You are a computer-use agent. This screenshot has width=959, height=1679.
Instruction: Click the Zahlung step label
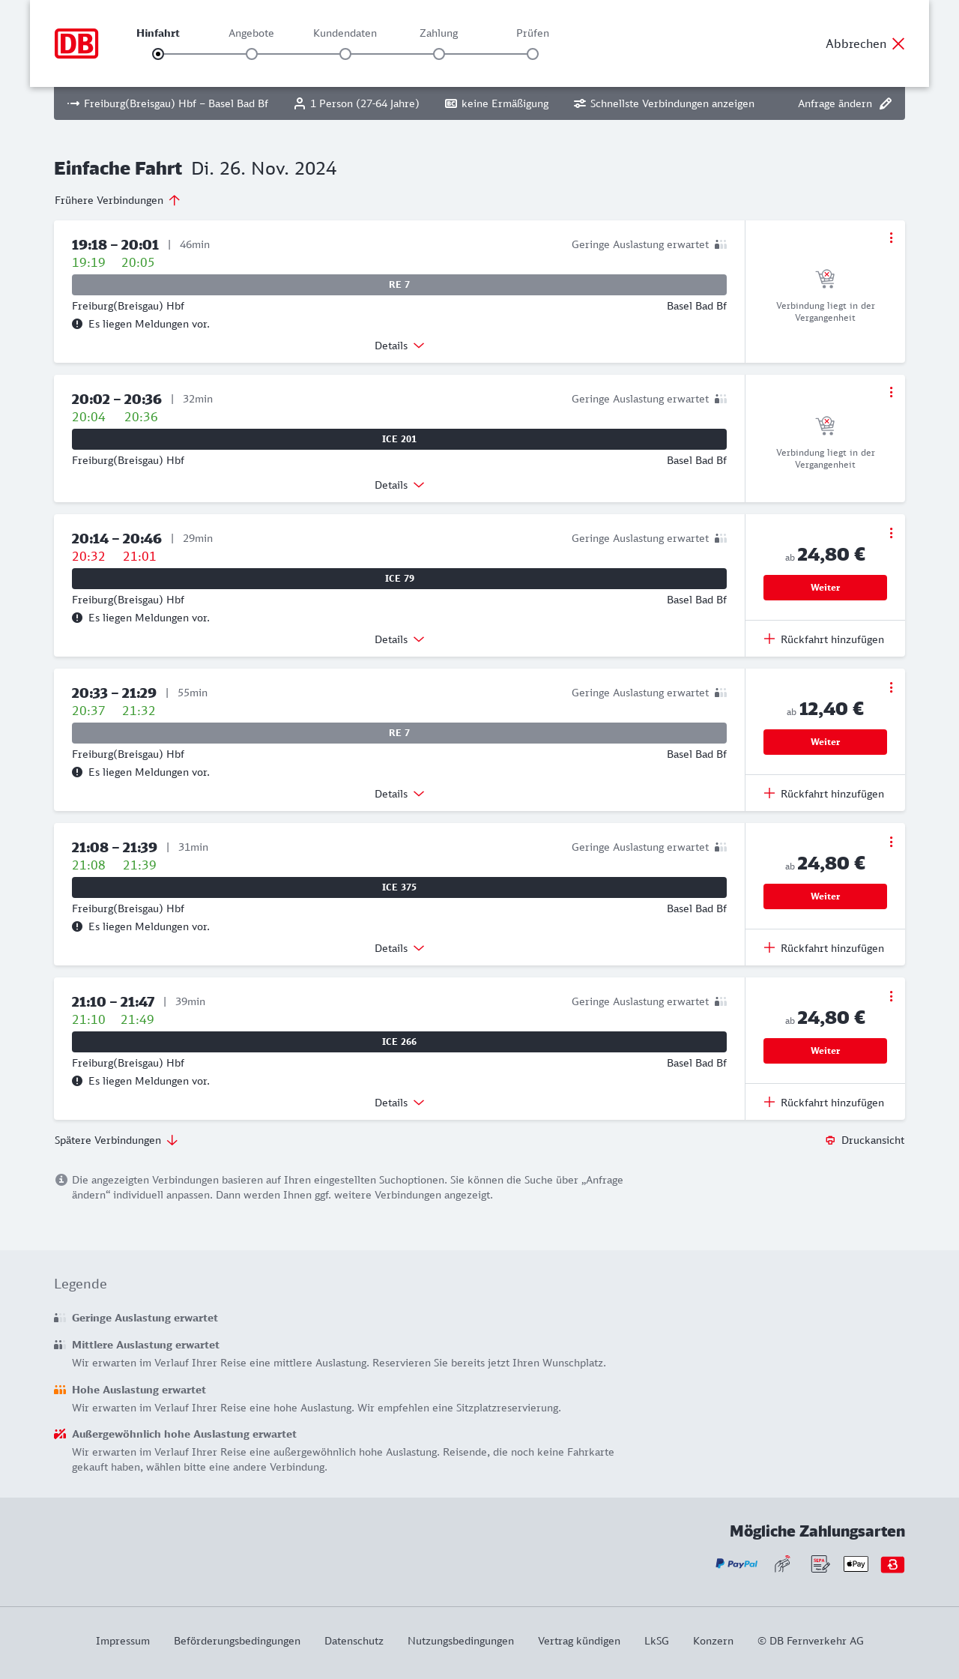(439, 33)
